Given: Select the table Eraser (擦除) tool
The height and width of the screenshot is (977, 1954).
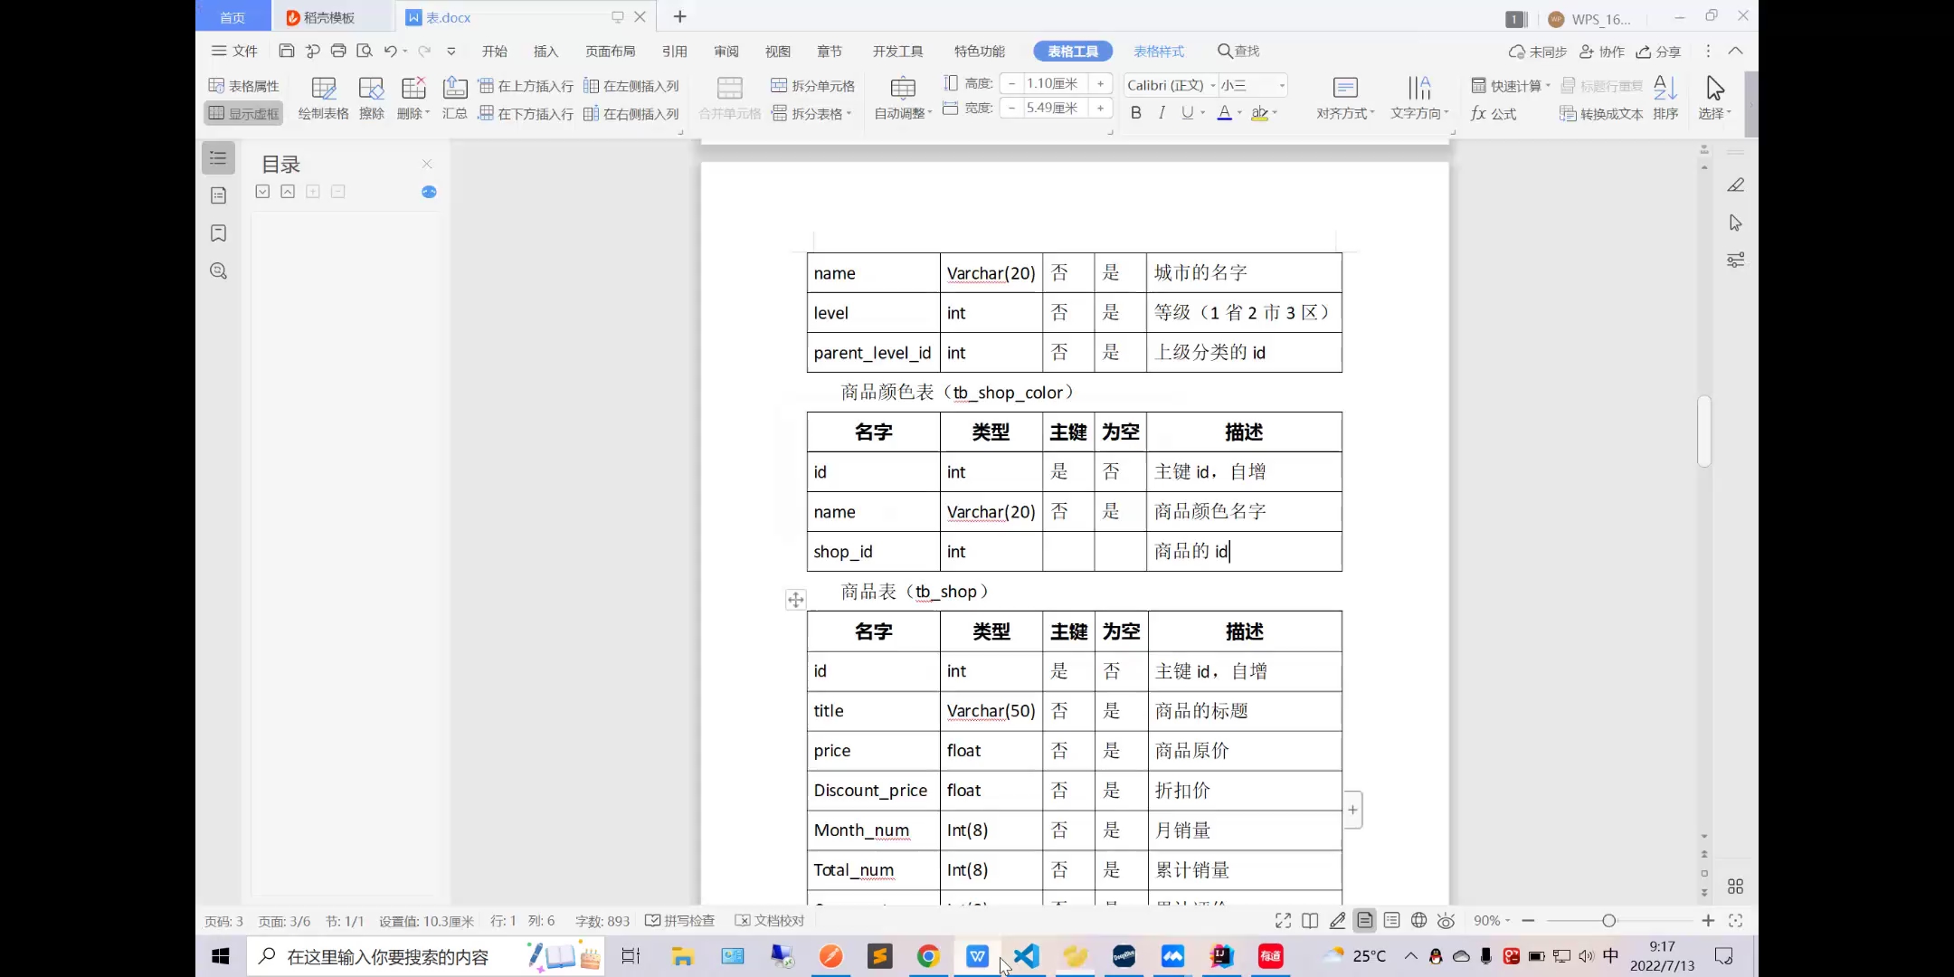Looking at the screenshot, I should tap(371, 89).
